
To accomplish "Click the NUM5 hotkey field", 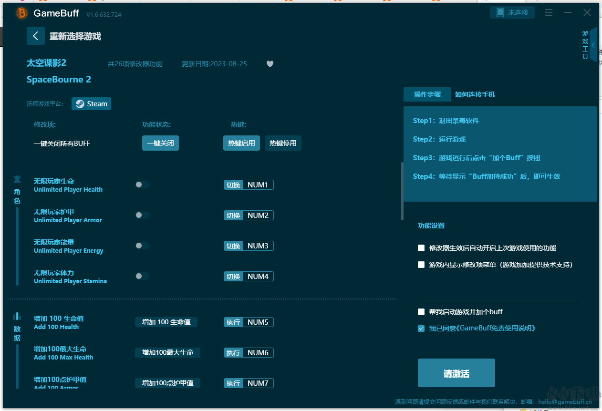I will pyautogui.click(x=258, y=322).
